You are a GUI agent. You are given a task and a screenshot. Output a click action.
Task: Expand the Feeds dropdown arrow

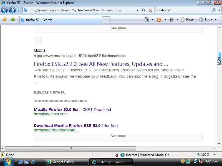(165, 19)
